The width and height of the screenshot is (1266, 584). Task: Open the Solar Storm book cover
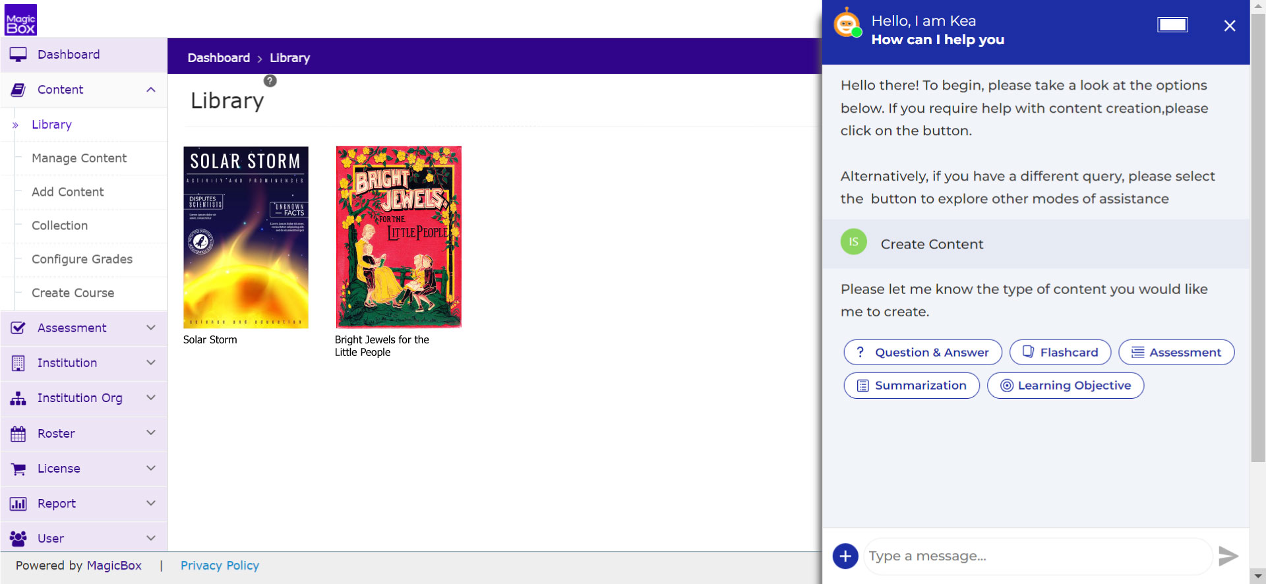click(x=246, y=237)
